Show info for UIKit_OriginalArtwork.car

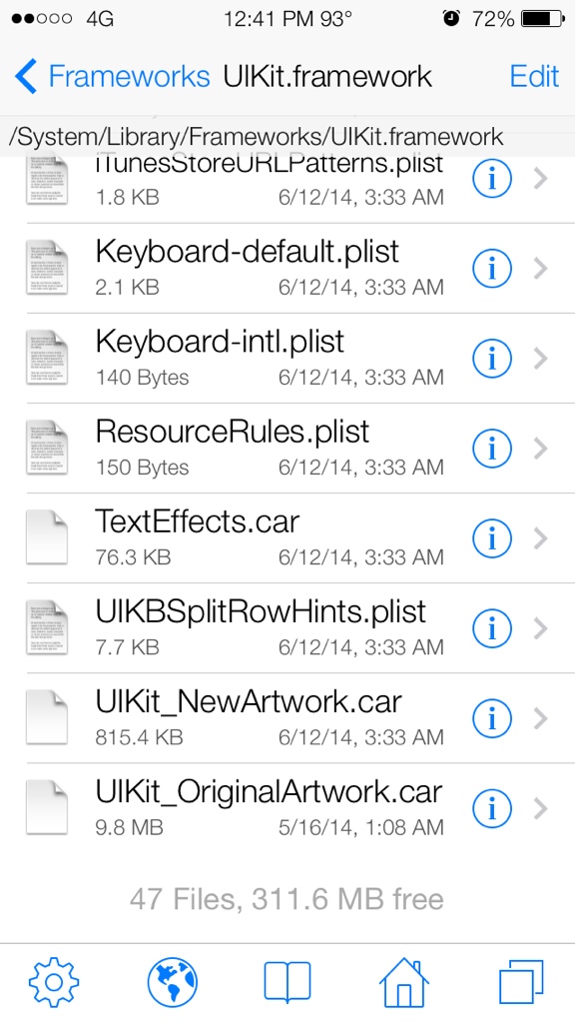point(491,808)
